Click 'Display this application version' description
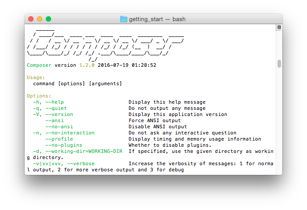This screenshot has height=210, width=307. click(178, 115)
